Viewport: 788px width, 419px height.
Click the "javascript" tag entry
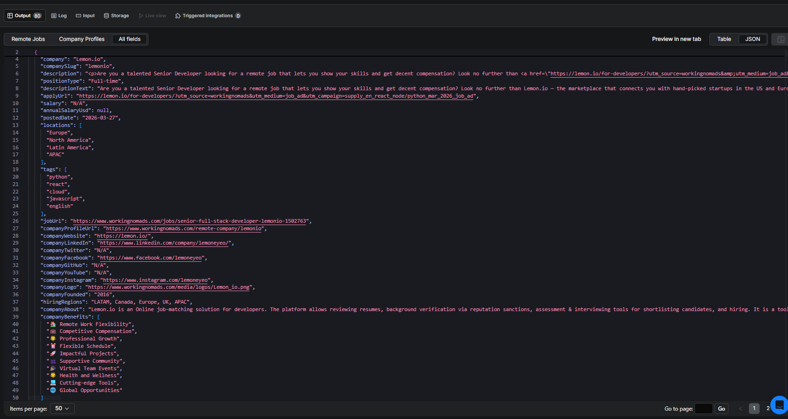point(64,199)
